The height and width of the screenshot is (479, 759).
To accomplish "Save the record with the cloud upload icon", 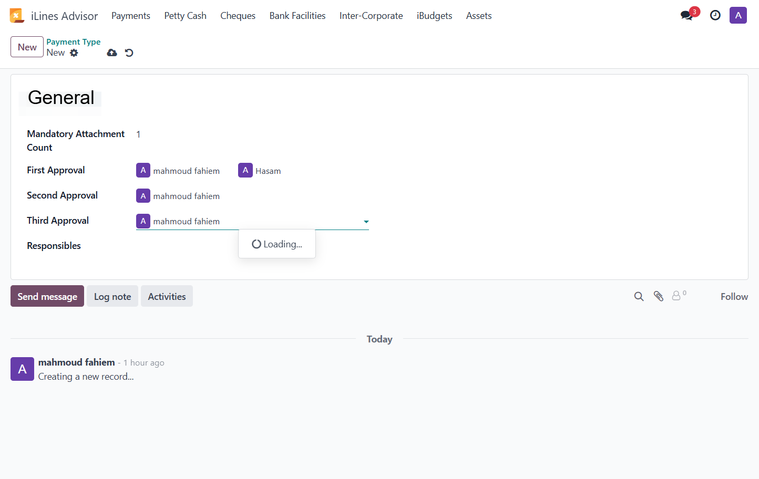I will (x=112, y=53).
